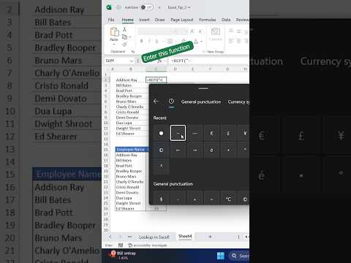Screen dimensions: 351x263
Task: Open the Page Layout ribbon tab
Action: [182, 20]
